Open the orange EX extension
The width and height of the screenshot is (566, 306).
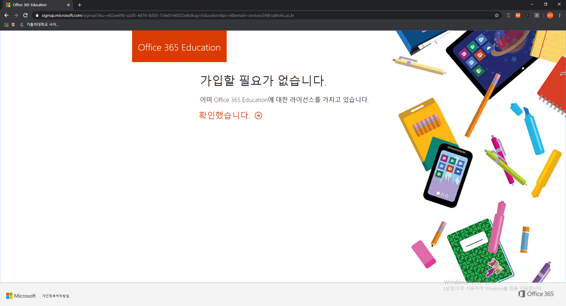pyautogui.click(x=518, y=15)
